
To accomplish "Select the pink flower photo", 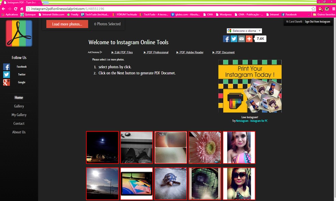I will (x=205, y=147).
